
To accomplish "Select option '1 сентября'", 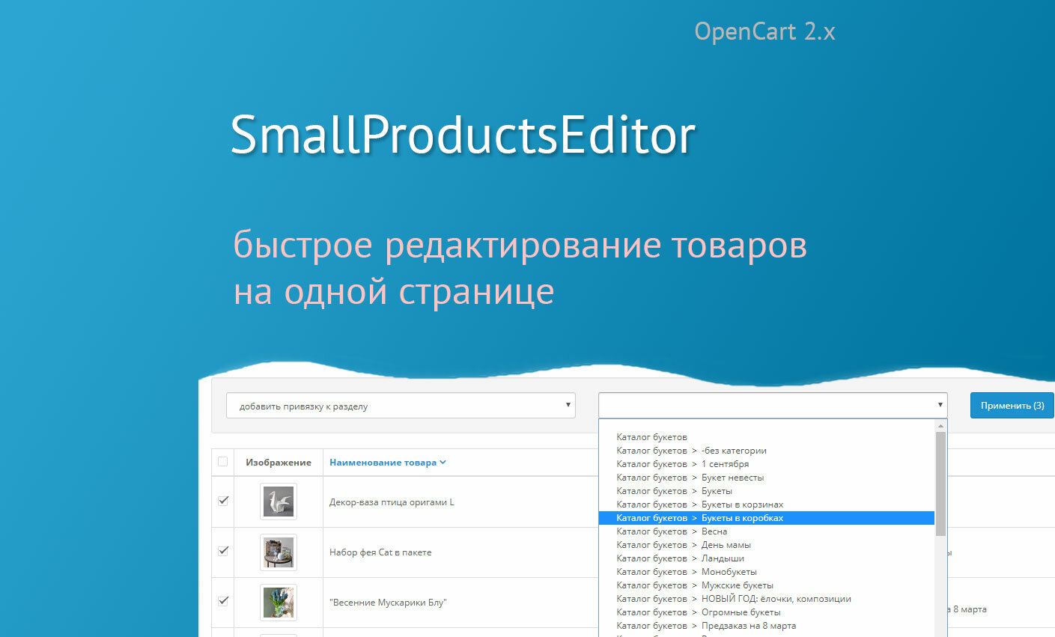I will (x=767, y=464).
